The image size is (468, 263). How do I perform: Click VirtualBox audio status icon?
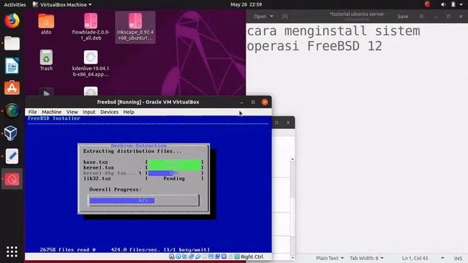185,256
